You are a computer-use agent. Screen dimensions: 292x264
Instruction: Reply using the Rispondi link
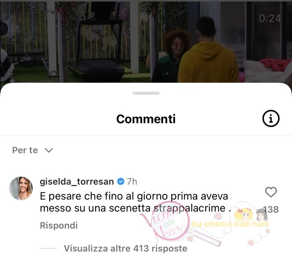(x=59, y=225)
